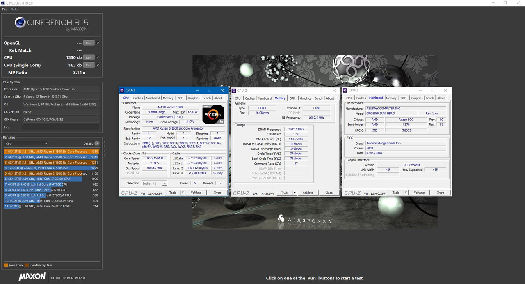Click the Core Voltage 1.417 V value
The height and width of the screenshot is (284, 525).
(189, 122)
